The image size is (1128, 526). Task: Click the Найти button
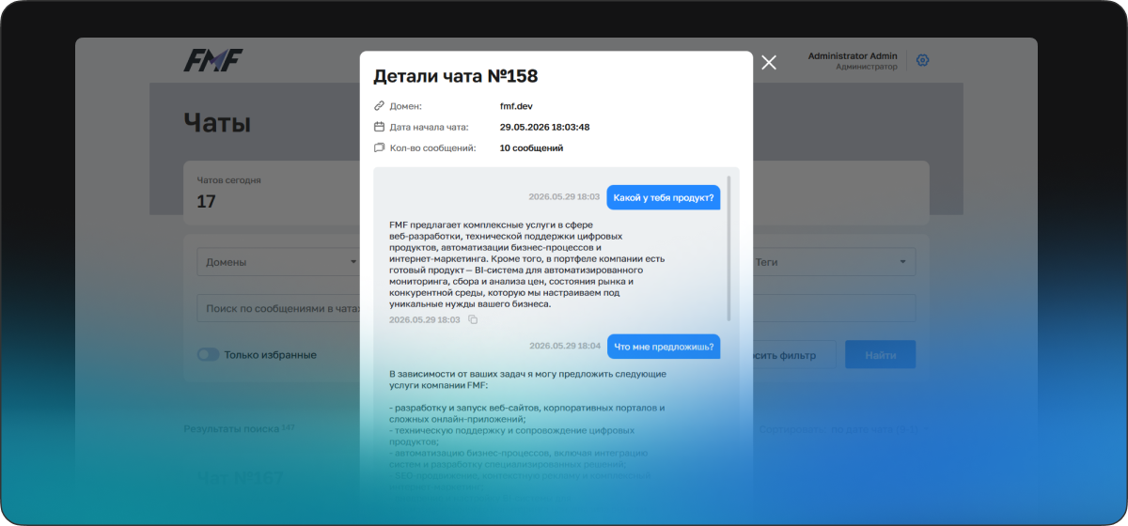pyautogui.click(x=880, y=355)
